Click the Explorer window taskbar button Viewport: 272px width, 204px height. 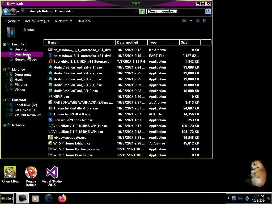[22, 198]
